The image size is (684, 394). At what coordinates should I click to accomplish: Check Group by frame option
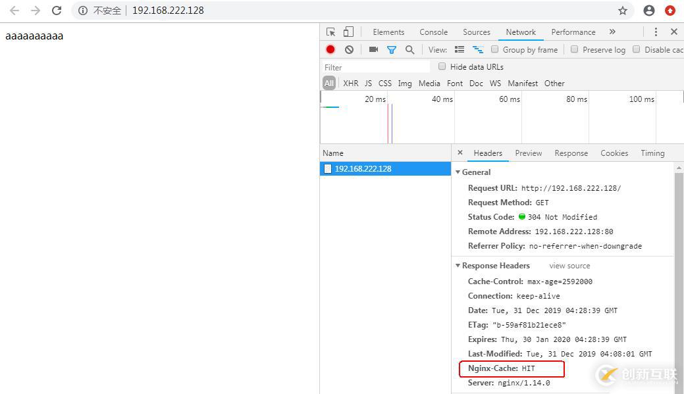(x=494, y=49)
